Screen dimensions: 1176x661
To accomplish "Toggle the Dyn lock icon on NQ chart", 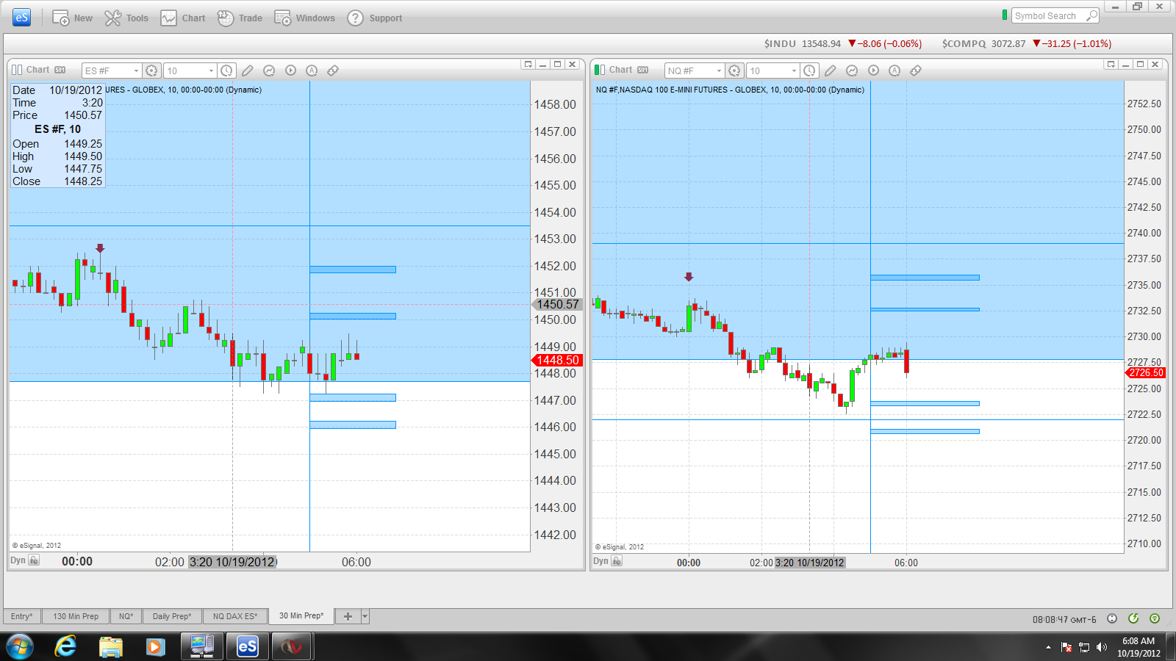I will [x=617, y=561].
